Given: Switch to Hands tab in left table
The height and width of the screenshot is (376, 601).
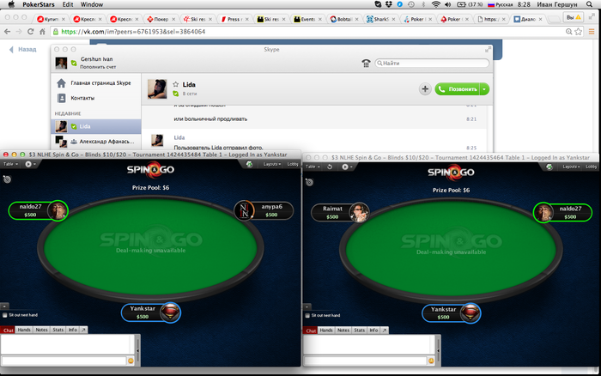Looking at the screenshot, I should (24, 330).
